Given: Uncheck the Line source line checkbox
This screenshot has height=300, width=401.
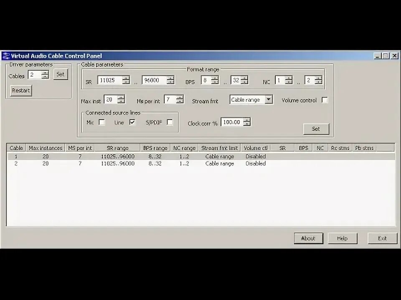Looking at the screenshot, I should (x=132, y=122).
